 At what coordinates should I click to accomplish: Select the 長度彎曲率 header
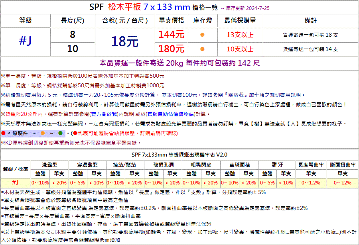[311, 165]
